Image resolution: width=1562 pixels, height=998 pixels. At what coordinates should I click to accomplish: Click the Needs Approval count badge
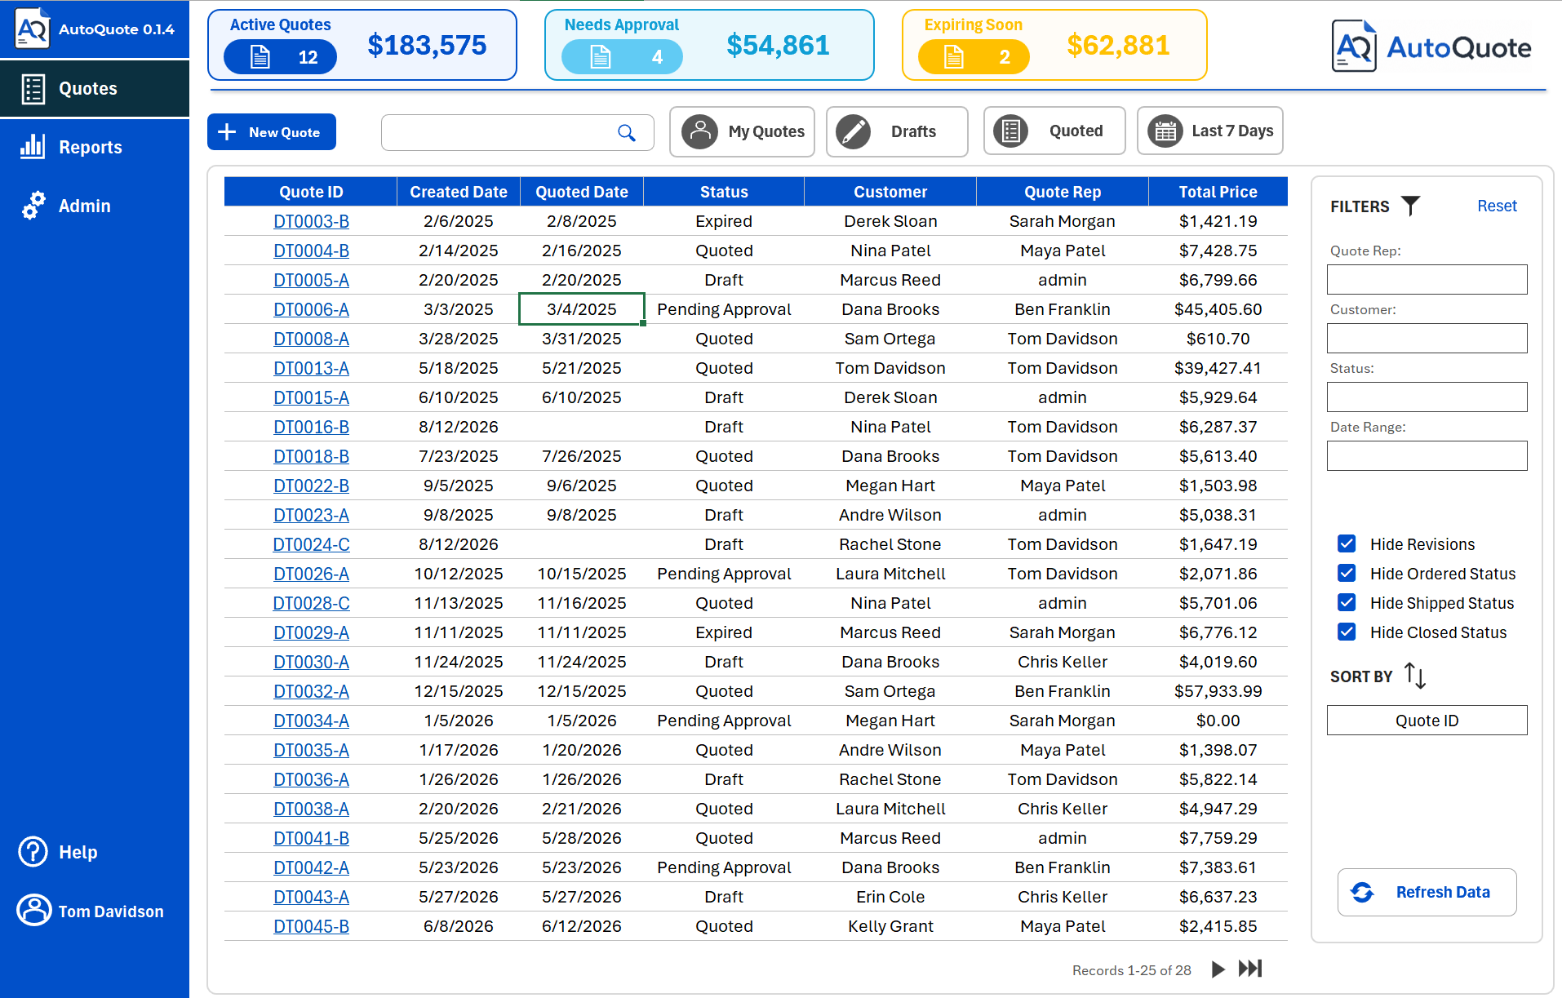pos(622,57)
